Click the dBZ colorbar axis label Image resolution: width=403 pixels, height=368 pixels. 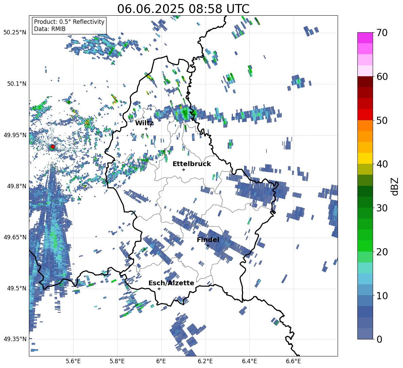tap(395, 187)
